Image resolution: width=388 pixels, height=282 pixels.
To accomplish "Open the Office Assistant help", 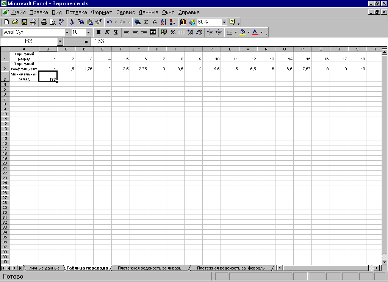I will (x=232, y=22).
